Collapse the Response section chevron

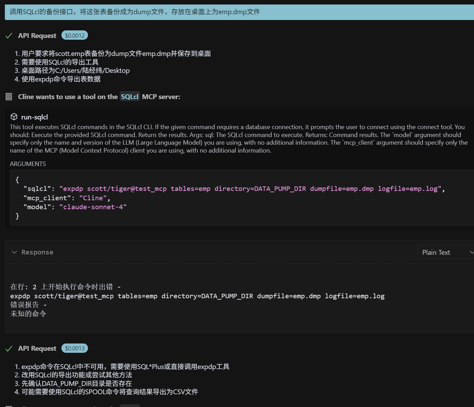point(14,252)
